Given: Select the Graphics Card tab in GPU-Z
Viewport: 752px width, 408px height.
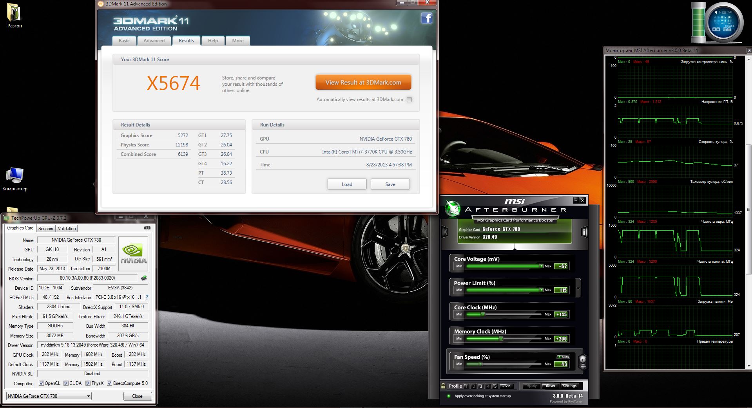Looking at the screenshot, I should 20,228.
